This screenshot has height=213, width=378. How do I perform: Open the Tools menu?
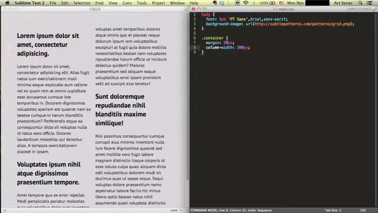tap(142, 3)
